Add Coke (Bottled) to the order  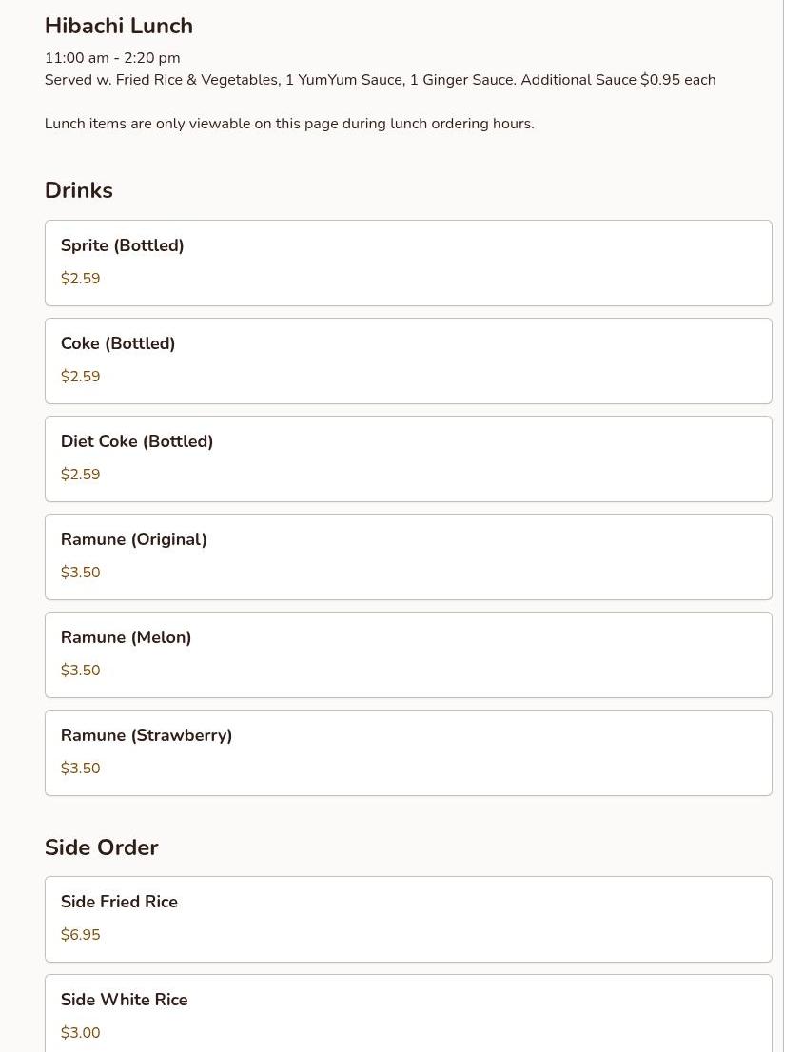click(408, 360)
